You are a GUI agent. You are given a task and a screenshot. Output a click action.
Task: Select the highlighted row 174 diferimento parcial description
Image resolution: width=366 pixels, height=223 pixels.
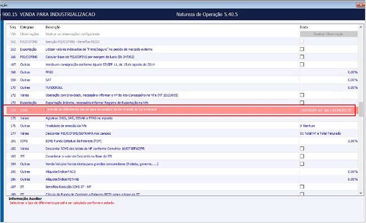101,110
